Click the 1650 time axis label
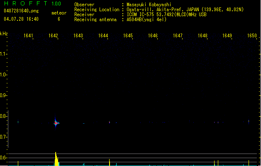 252,36
